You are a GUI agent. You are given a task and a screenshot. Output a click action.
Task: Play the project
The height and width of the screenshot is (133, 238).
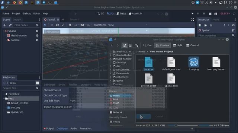[x=192, y=14]
